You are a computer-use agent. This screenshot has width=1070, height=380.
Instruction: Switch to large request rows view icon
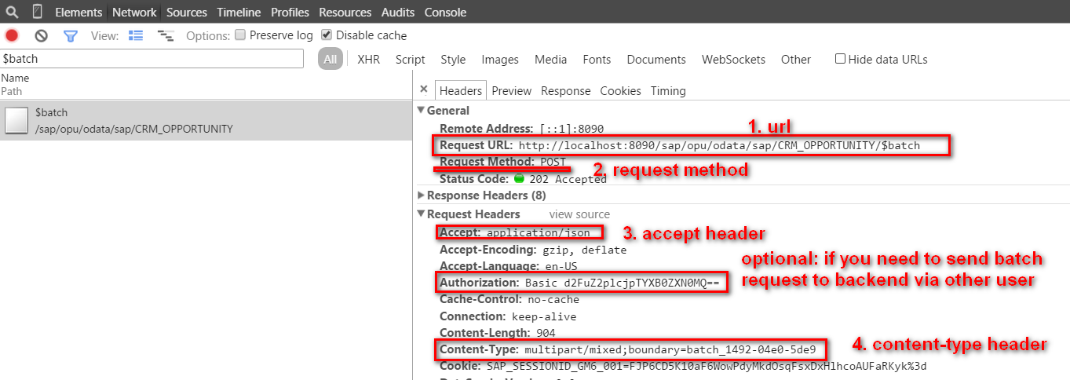pyautogui.click(x=136, y=35)
